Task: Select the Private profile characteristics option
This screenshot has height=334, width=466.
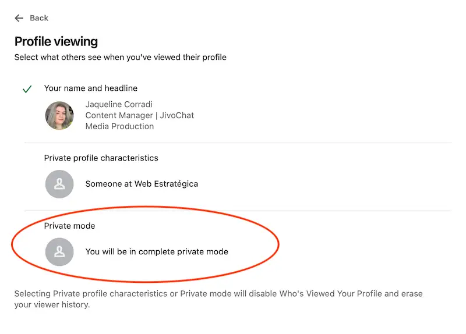Action: click(x=101, y=158)
